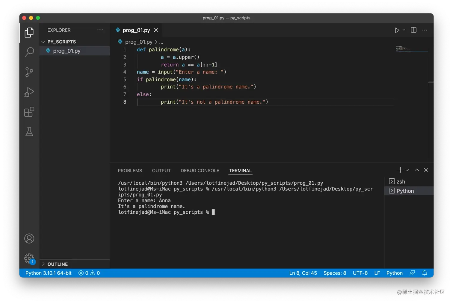Viewport: 453px width, 303px height.
Task: Run the Python file with play icon
Action: coord(397,30)
